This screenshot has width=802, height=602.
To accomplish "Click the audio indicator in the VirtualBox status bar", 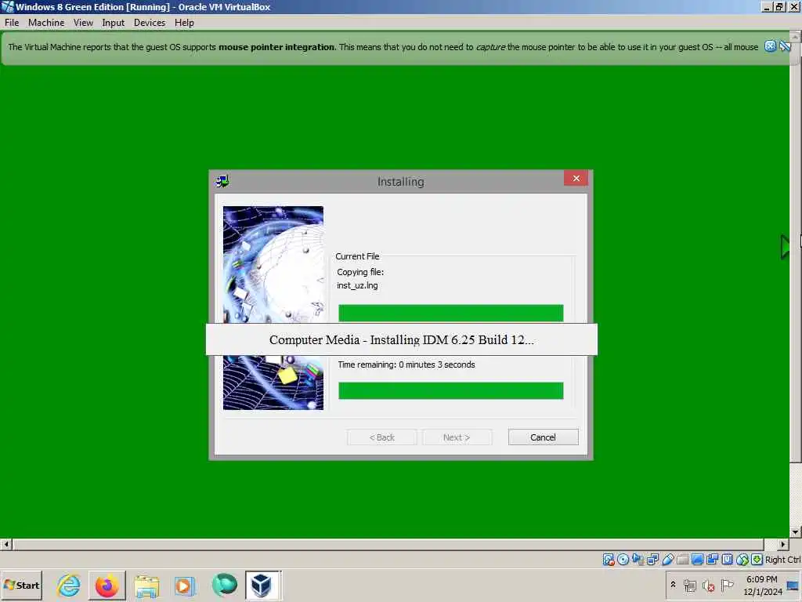I will pos(638,560).
